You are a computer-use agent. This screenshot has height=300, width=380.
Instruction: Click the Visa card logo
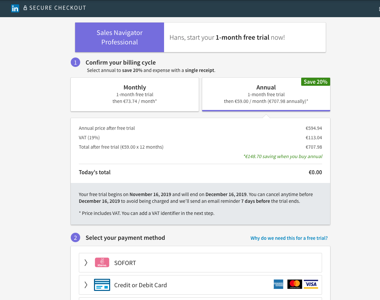pyautogui.click(x=311, y=284)
